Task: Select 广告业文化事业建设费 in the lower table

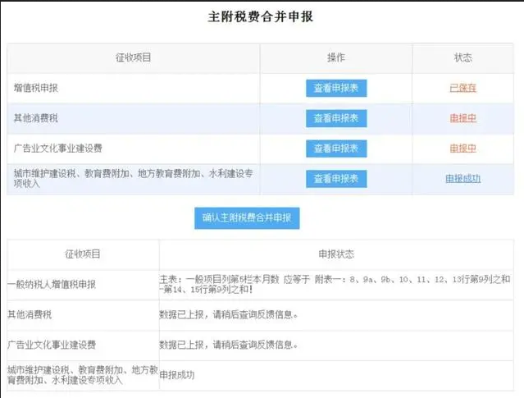Action: [52, 345]
